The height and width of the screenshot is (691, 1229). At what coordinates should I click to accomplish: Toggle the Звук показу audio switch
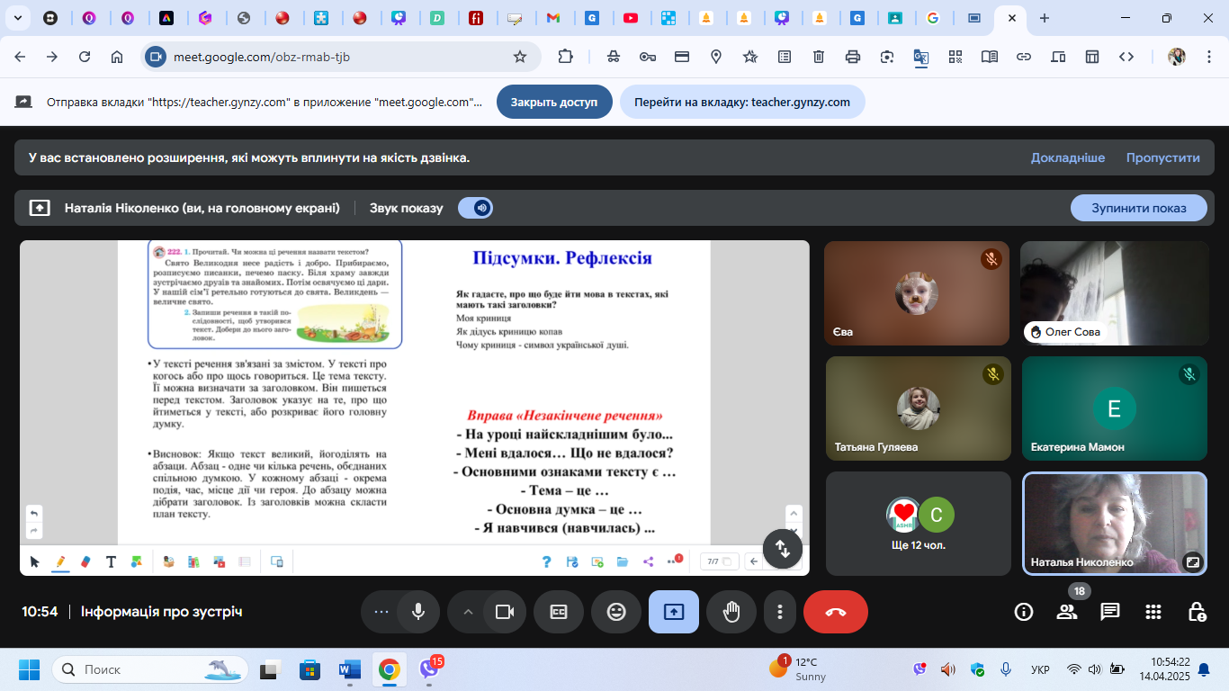click(475, 208)
